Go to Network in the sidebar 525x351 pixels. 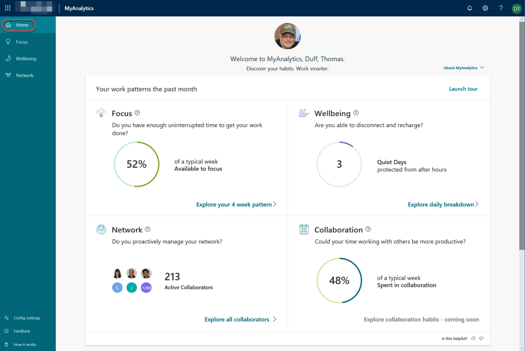24,75
